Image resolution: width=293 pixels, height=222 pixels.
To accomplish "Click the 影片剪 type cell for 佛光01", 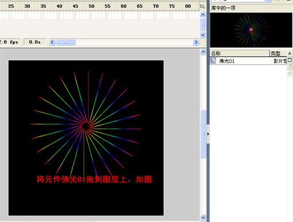I will point(280,61).
